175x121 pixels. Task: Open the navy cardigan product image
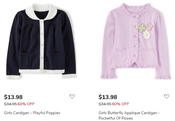click(x=41, y=42)
